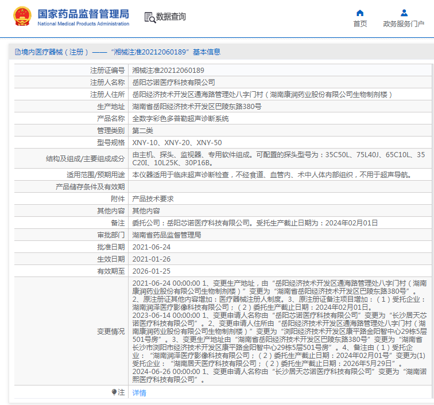Screen dimensions: 434x405
Task: Click the person icon above 政务服务门户
Action: pyautogui.click(x=404, y=13)
